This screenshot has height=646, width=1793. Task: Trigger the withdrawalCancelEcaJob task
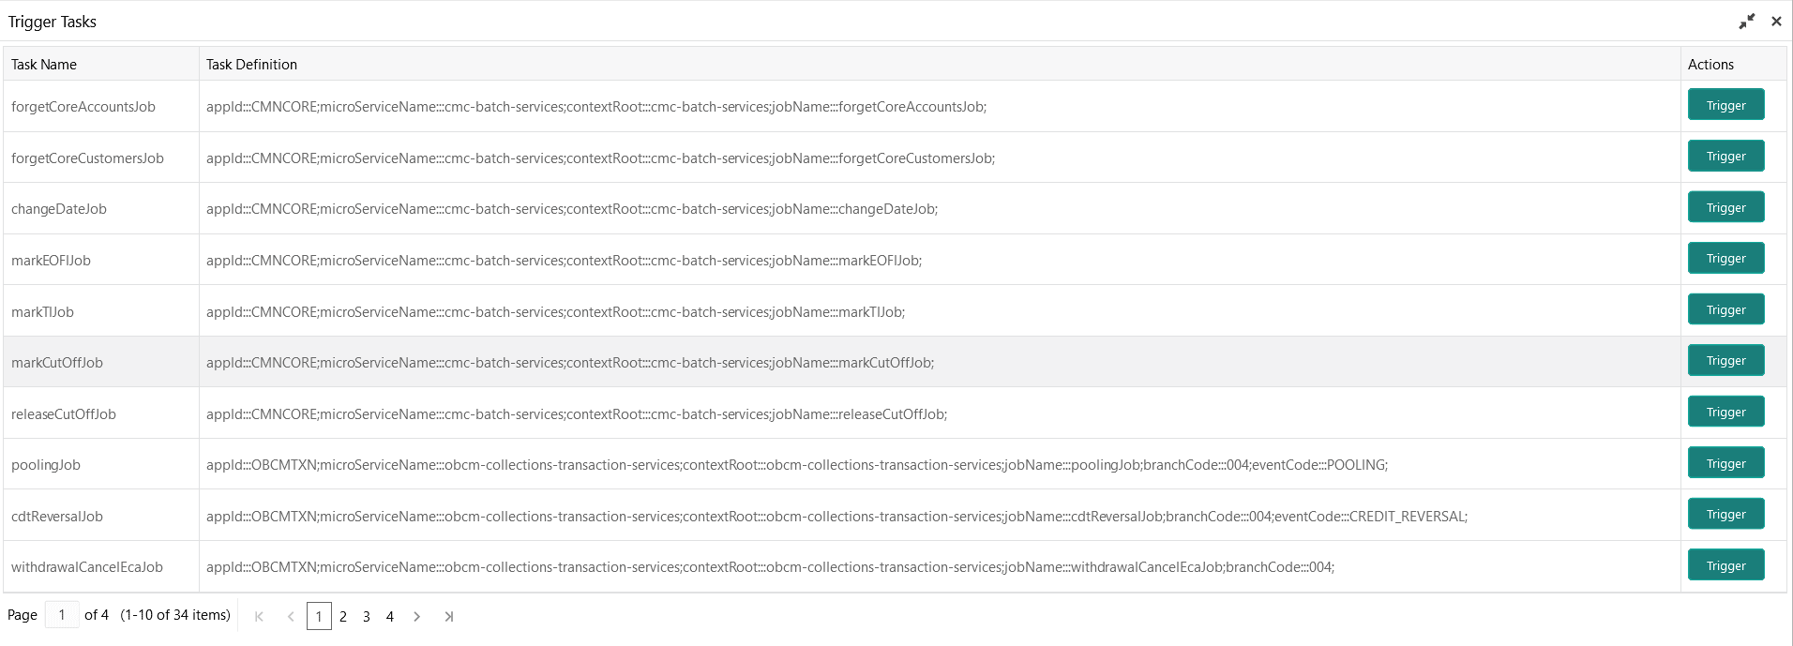[x=1725, y=565]
